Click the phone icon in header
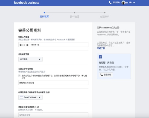 [x=110, y=3]
